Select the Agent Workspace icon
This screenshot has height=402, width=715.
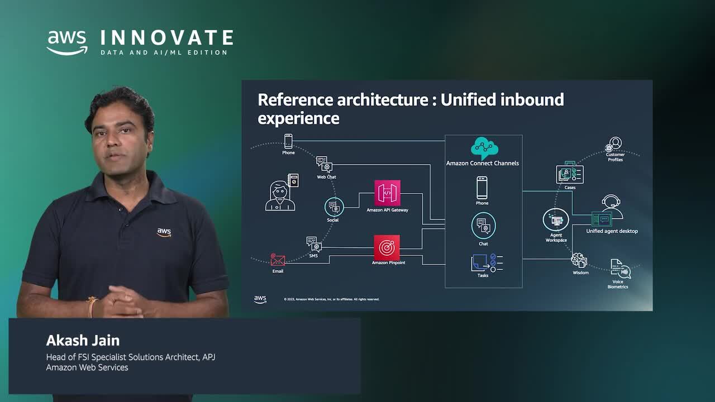click(556, 220)
